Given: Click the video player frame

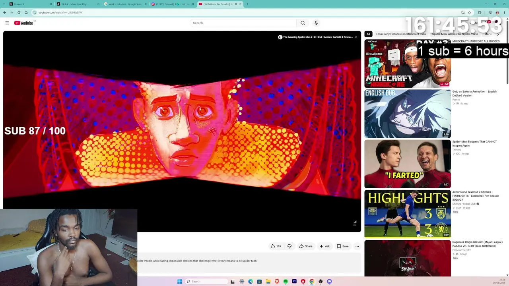Looking at the screenshot, I should [x=182, y=131].
